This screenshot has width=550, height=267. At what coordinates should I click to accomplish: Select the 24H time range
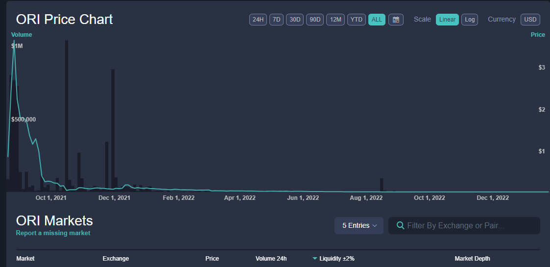pyautogui.click(x=258, y=20)
